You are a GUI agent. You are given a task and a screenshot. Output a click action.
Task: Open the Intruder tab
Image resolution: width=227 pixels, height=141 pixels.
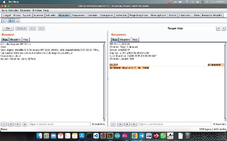point(51,15)
